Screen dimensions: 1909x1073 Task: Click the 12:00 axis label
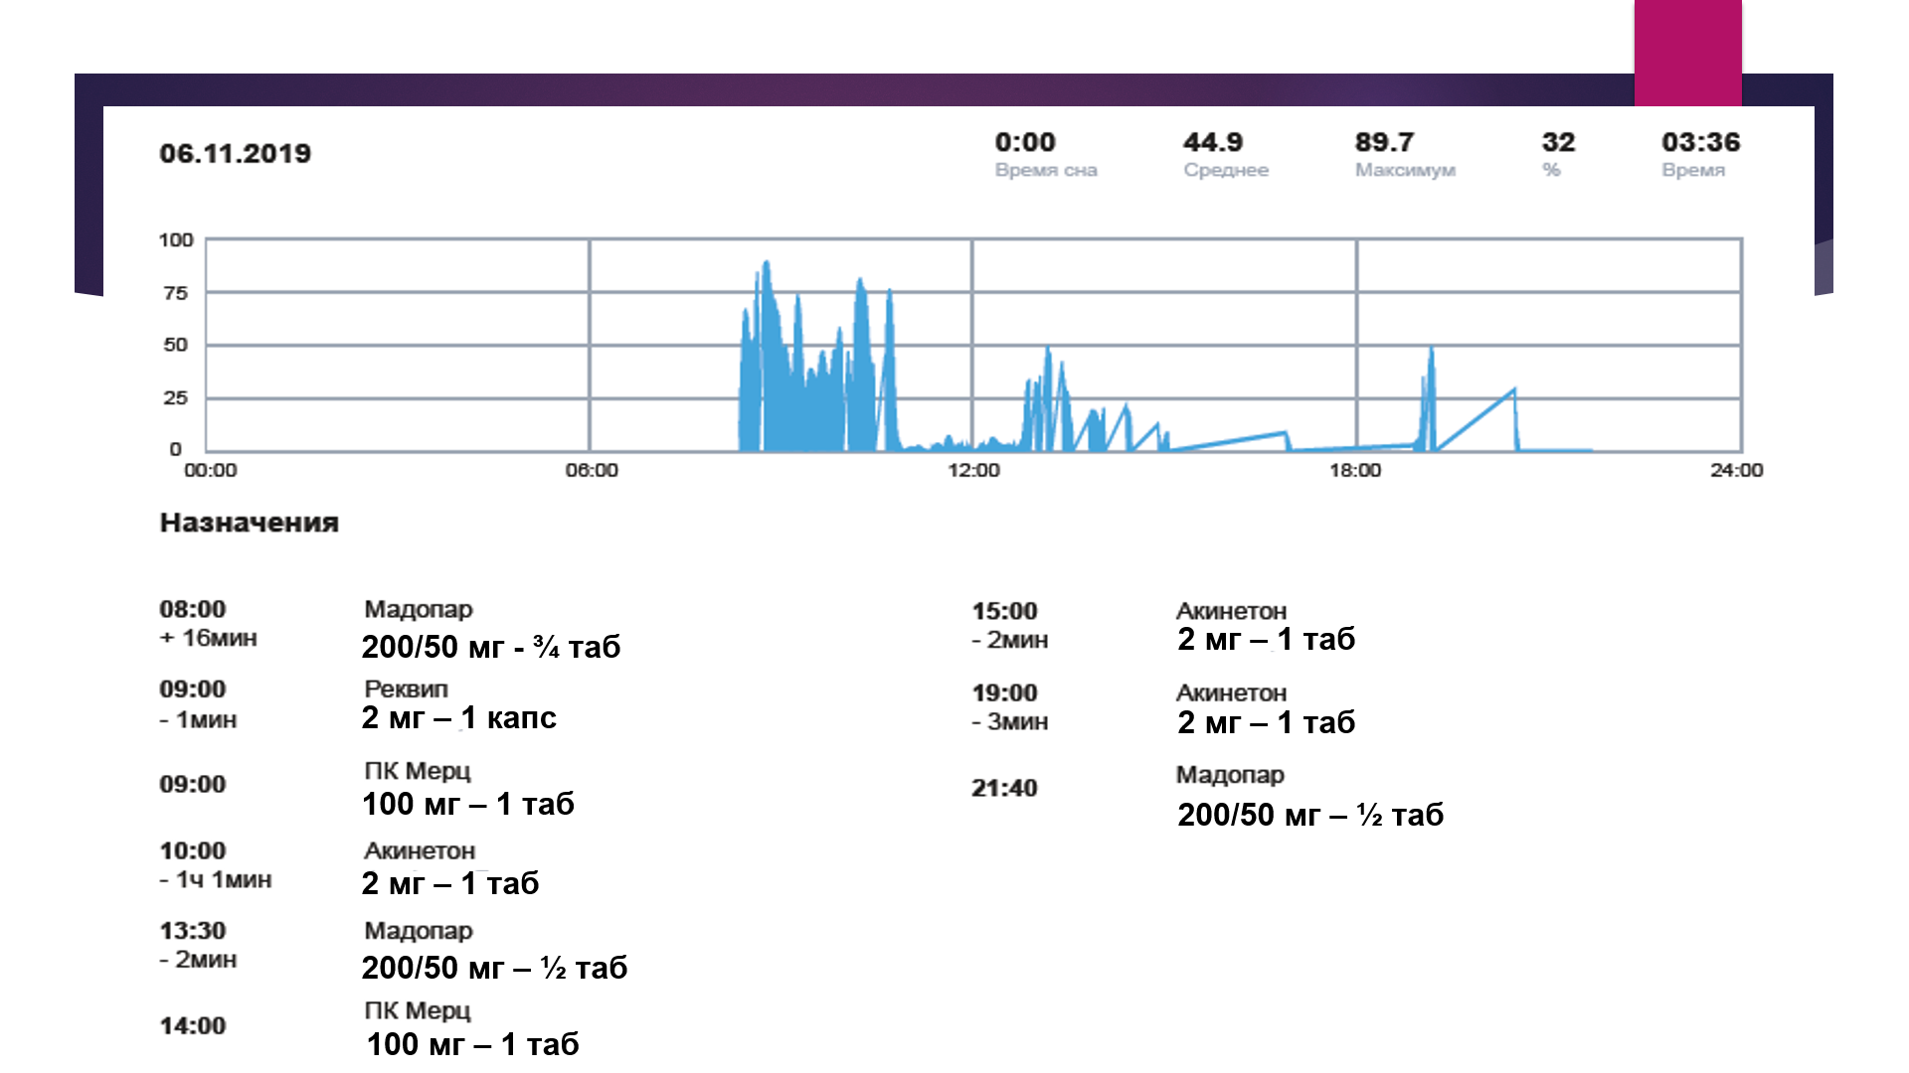click(972, 470)
